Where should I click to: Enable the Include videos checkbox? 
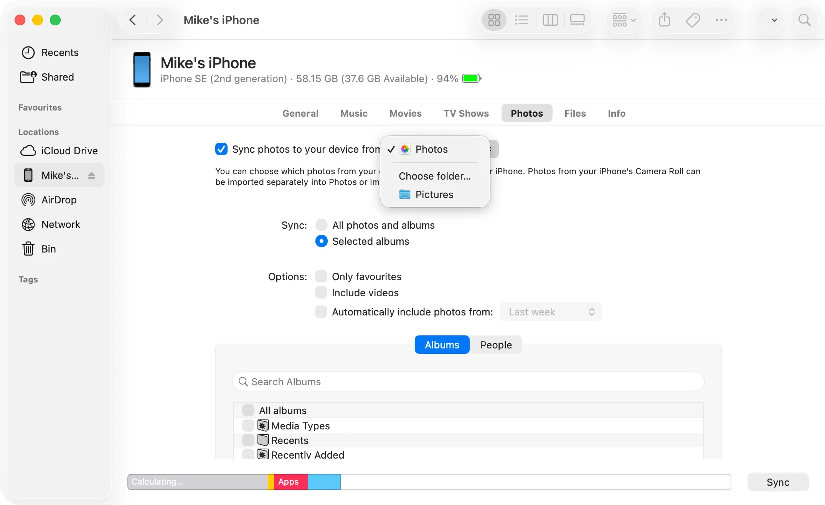321,292
